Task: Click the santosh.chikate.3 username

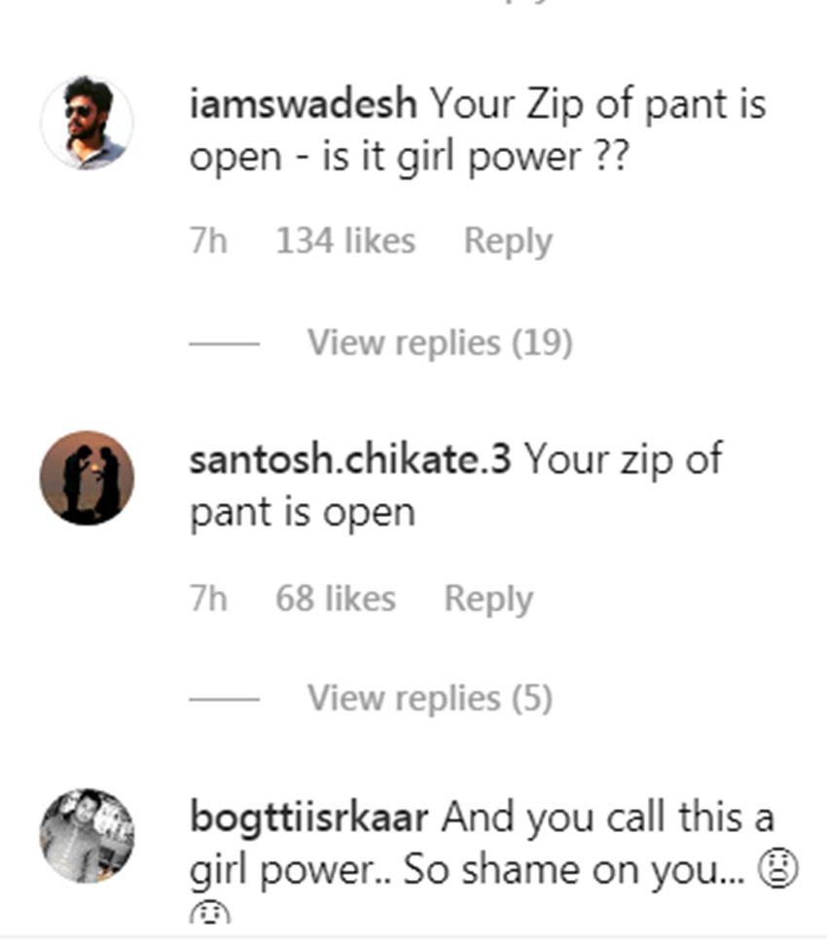Action: coord(349,459)
